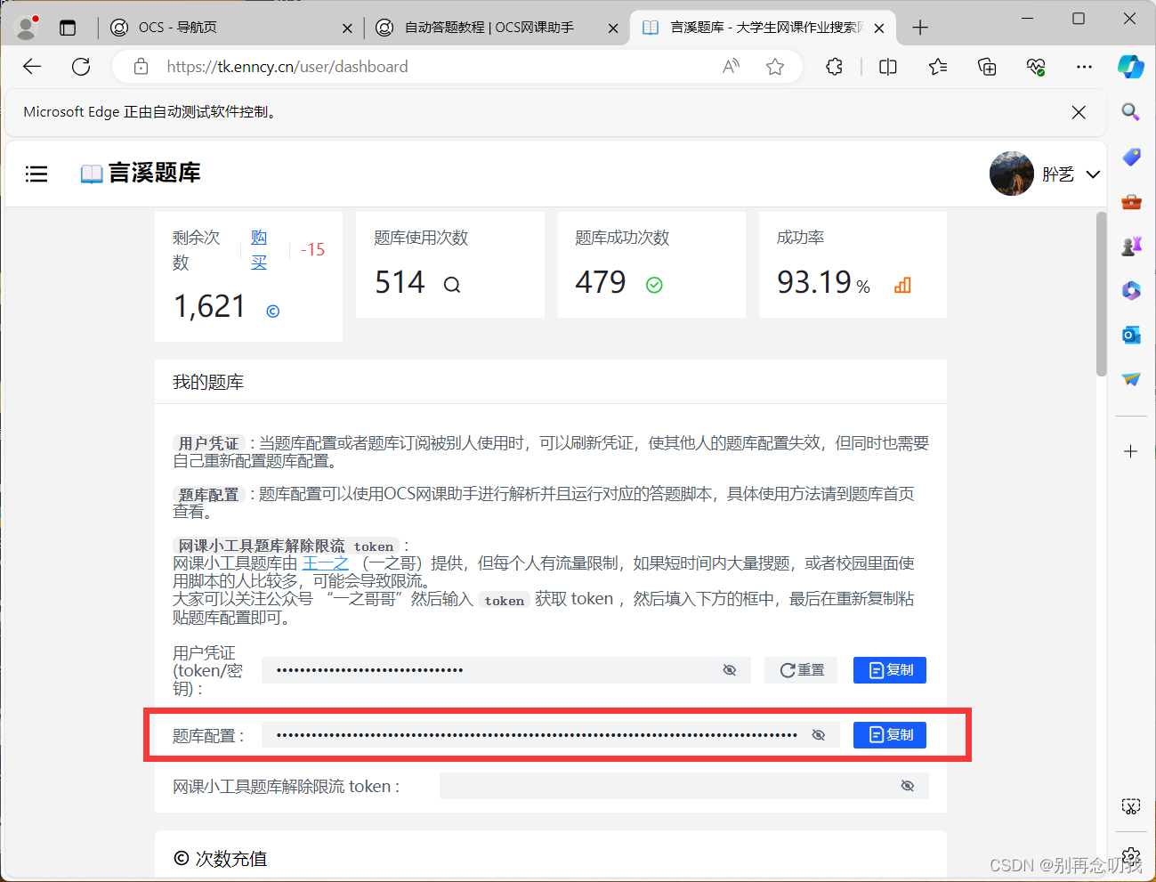This screenshot has width=1156, height=882.
Task: Close the 言溪题库 tab
Action: [879, 28]
